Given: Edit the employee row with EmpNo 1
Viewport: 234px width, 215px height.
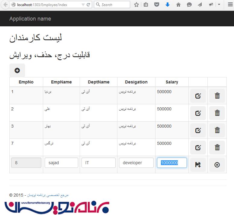Looking at the screenshot, I should tap(198, 96).
